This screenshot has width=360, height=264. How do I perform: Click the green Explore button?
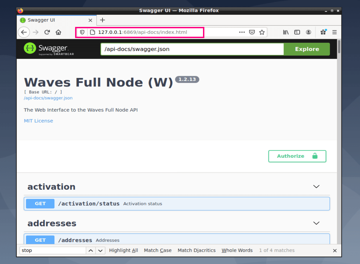307,49
